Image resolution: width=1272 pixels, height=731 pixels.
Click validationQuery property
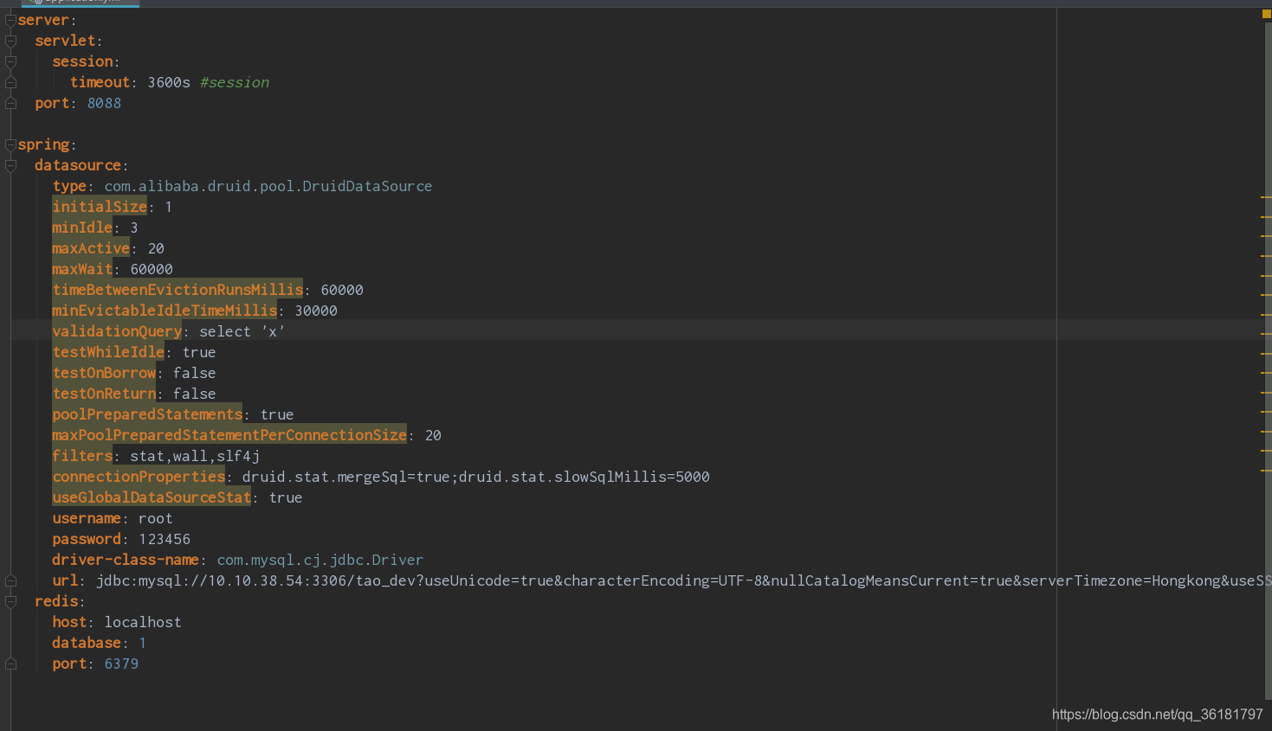click(x=117, y=331)
